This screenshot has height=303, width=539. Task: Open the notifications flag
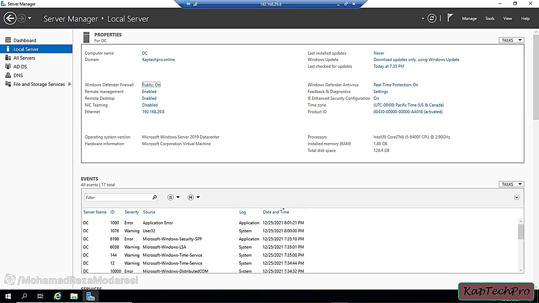click(x=450, y=18)
